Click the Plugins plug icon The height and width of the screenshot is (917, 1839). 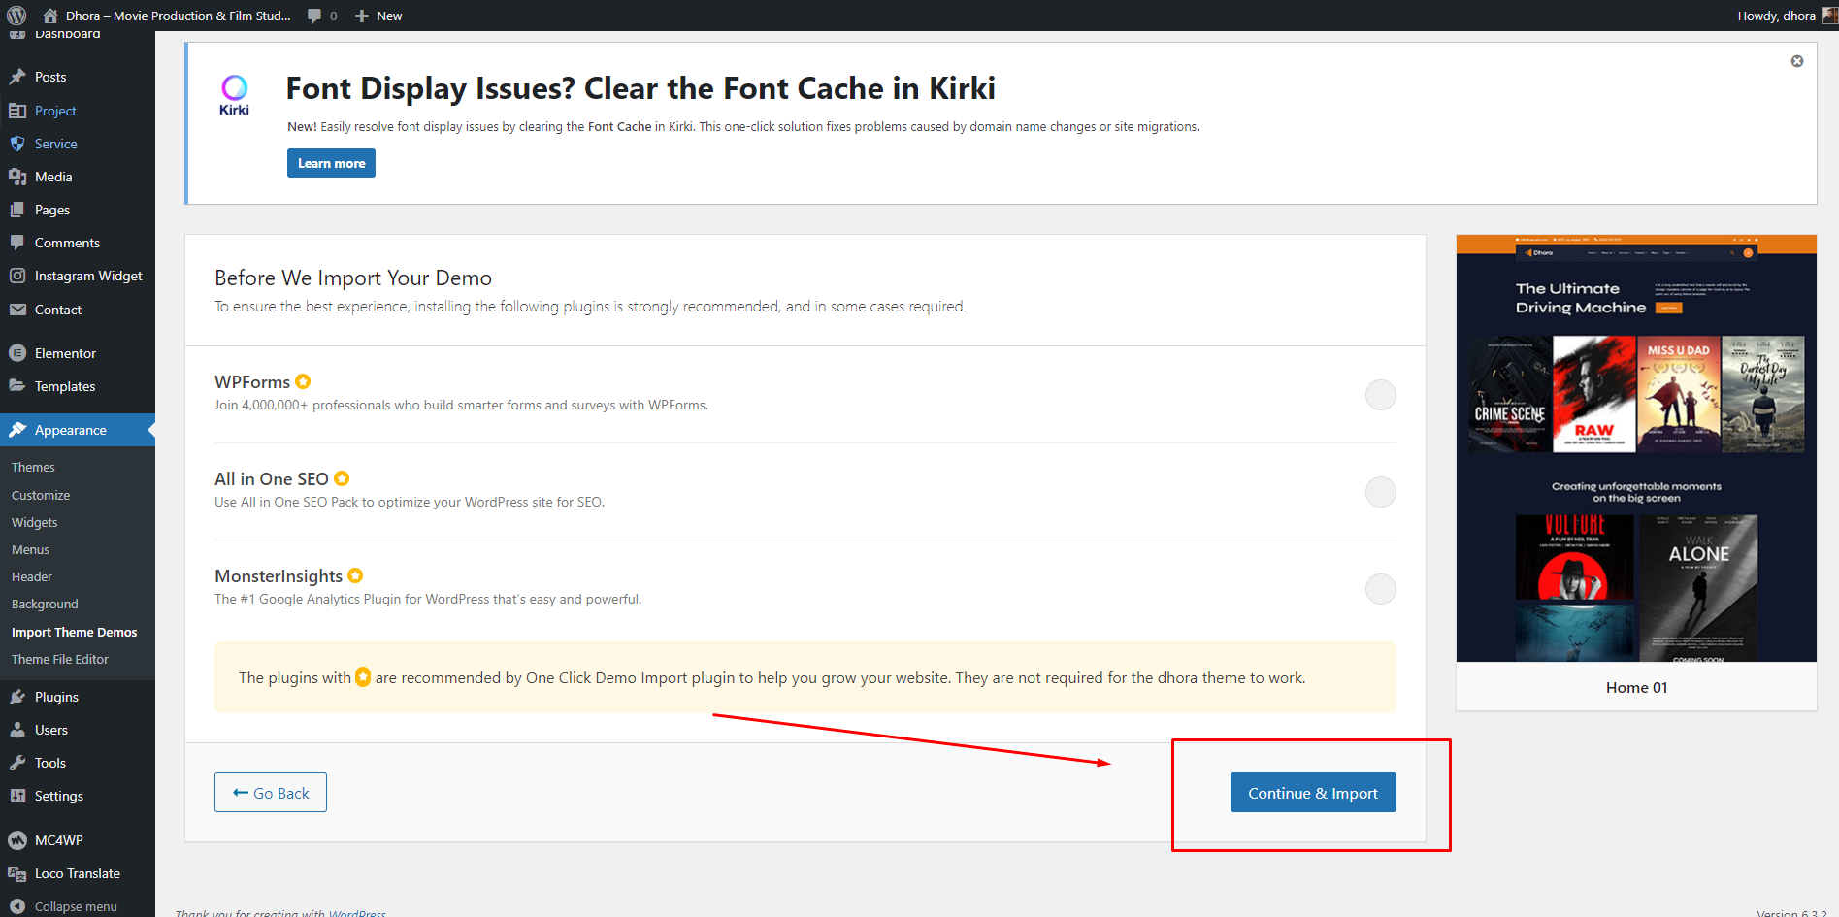pos(17,697)
